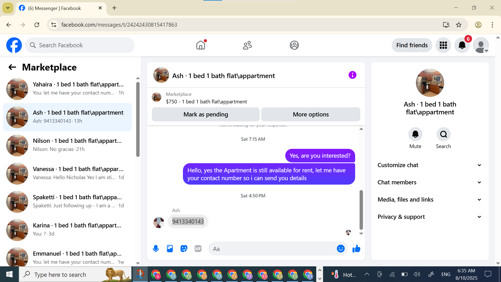The image size is (501, 282).
Task: Click More options button
Action: tap(311, 114)
